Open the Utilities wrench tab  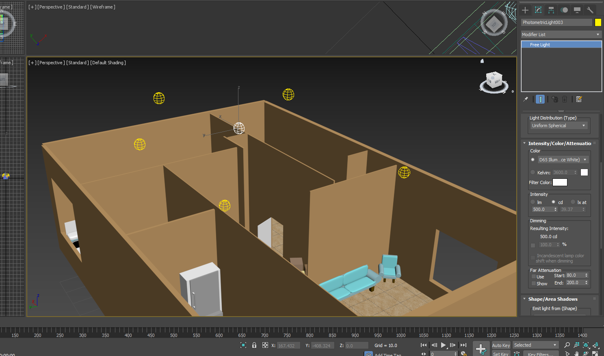[x=590, y=10]
